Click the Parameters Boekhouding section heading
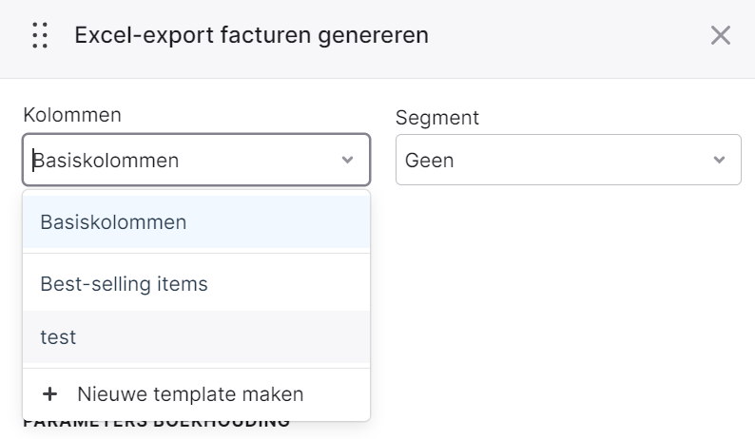The height and width of the screenshot is (439, 755). 157,424
